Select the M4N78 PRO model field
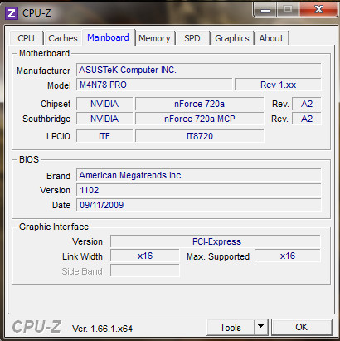340x341 pixels. 154,85
